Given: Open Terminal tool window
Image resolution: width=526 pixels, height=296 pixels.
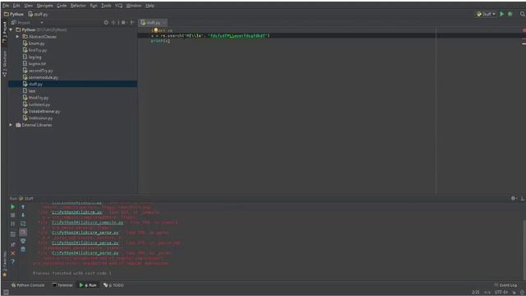Looking at the screenshot, I should pos(62,285).
